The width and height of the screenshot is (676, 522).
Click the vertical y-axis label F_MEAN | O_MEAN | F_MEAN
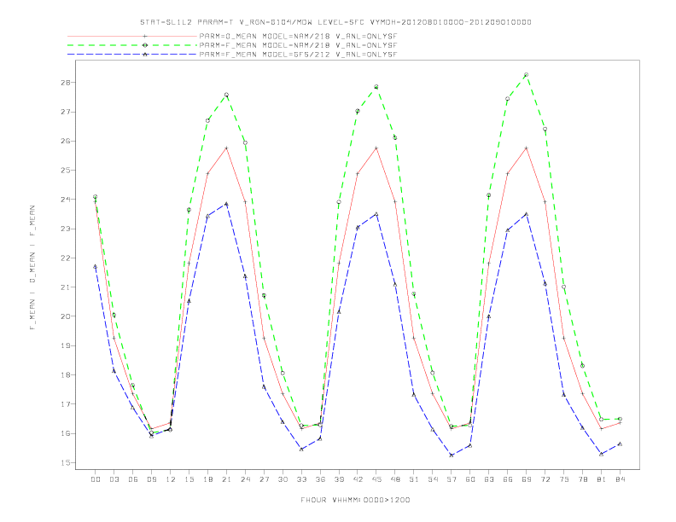(x=32, y=268)
